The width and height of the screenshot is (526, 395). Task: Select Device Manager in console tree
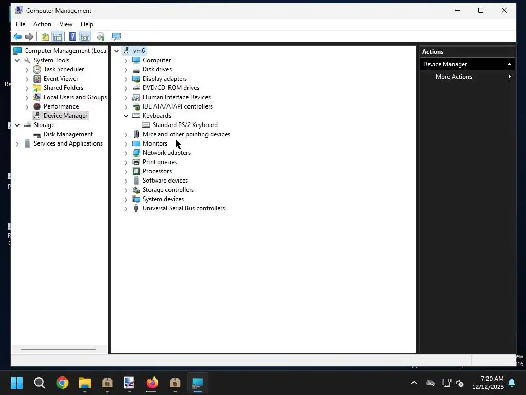tap(65, 116)
